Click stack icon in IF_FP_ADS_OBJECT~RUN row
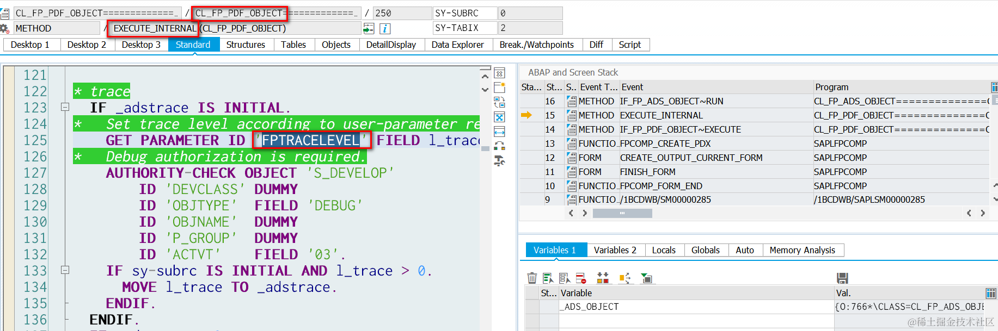This screenshot has height=331, width=998. (x=572, y=101)
